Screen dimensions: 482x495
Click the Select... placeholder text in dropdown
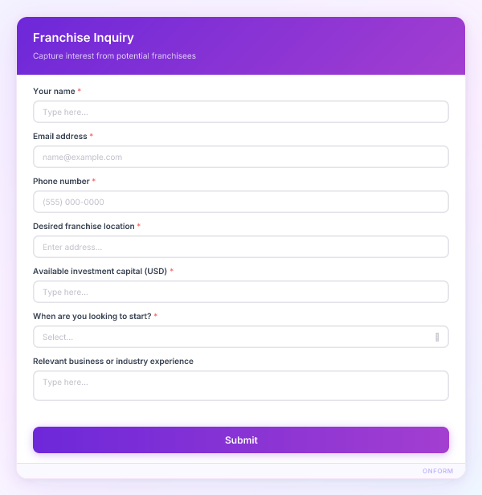tap(58, 337)
